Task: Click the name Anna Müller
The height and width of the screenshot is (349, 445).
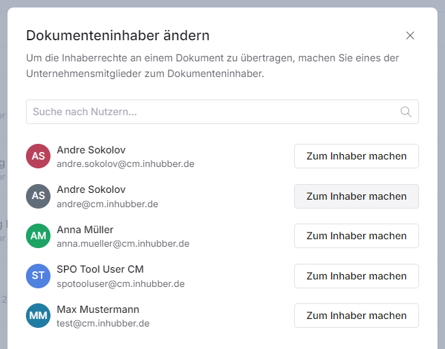Action: click(85, 229)
